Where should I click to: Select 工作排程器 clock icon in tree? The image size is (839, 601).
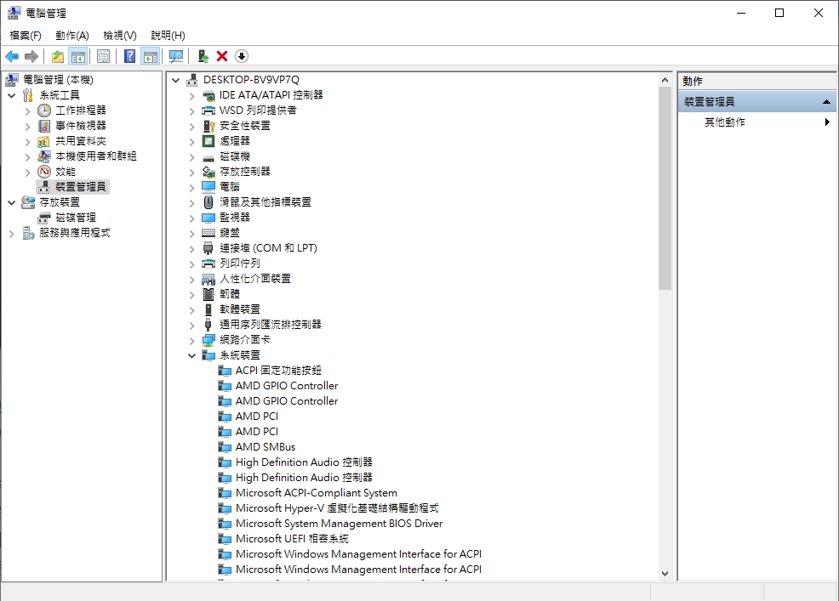44,111
